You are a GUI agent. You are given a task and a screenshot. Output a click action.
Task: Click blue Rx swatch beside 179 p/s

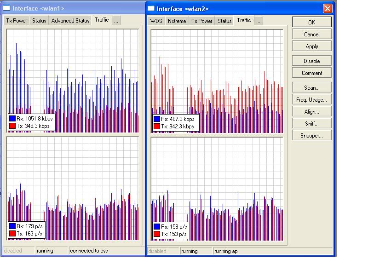(12, 226)
